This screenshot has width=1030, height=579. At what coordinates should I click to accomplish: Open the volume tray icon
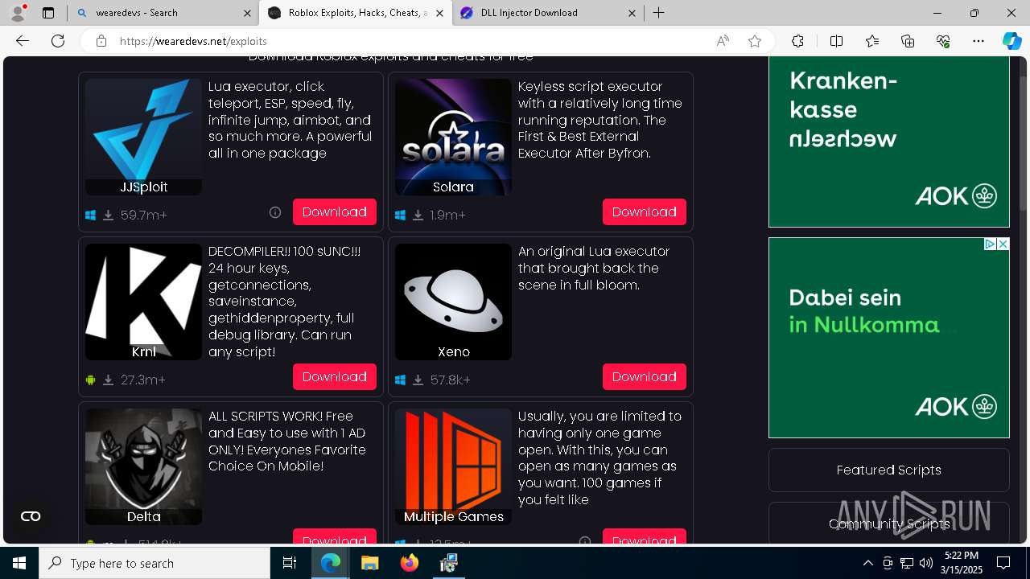pyautogui.click(x=925, y=563)
